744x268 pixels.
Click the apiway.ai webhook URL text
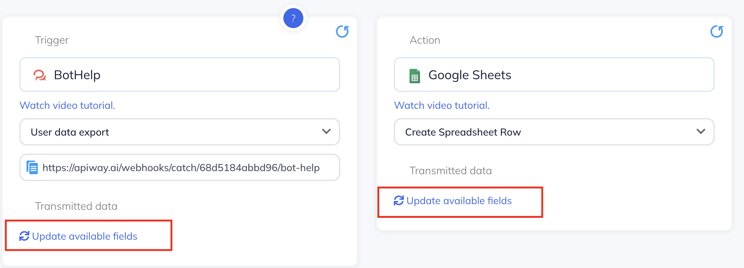[181, 168]
